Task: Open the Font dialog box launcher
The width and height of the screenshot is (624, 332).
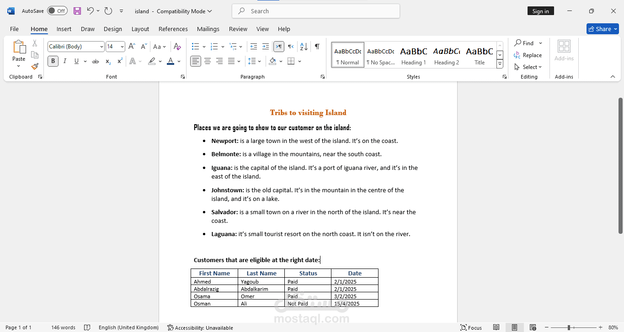Action: point(183,77)
